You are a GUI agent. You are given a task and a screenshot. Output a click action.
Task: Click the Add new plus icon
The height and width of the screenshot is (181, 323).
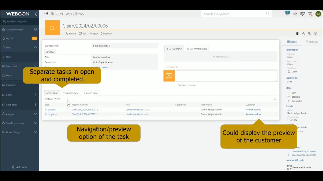point(14,167)
